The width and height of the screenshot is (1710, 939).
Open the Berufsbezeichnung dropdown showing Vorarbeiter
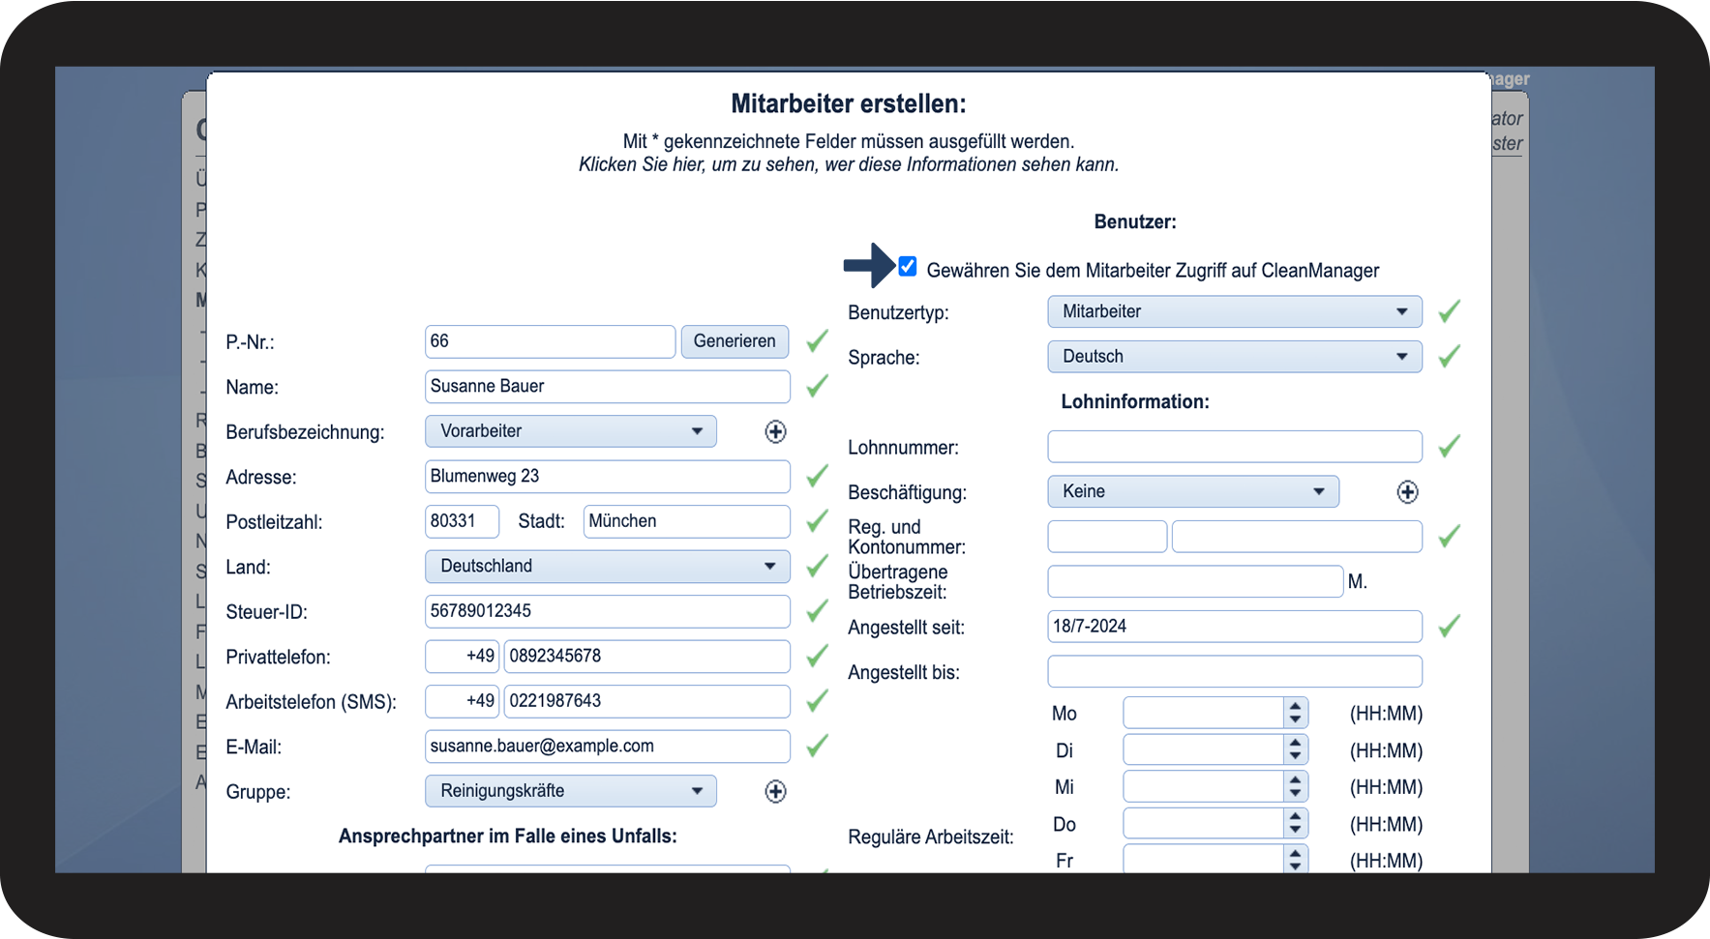(570, 431)
